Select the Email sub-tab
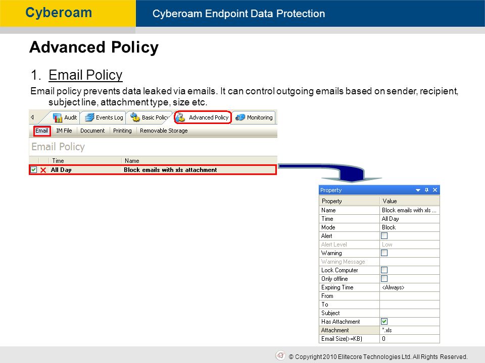485x363 pixels. (x=42, y=131)
